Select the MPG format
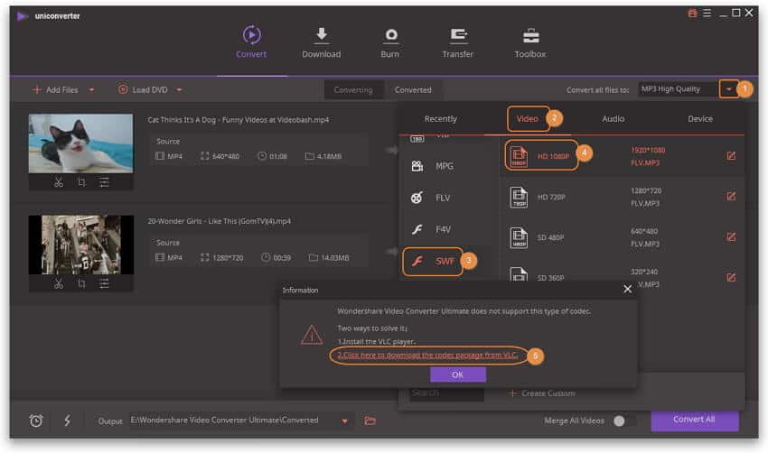768x453 pixels. pos(445,166)
